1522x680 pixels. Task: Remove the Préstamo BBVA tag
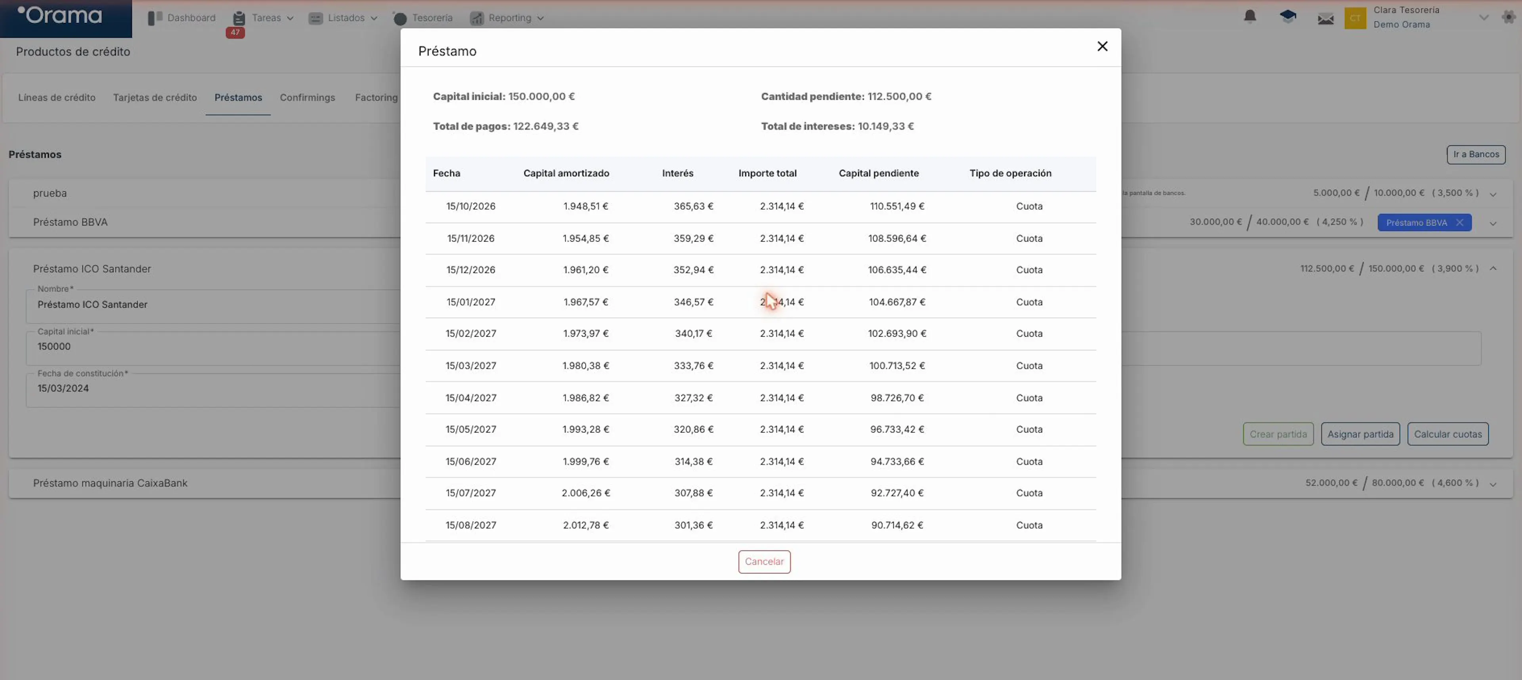tap(1459, 223)
